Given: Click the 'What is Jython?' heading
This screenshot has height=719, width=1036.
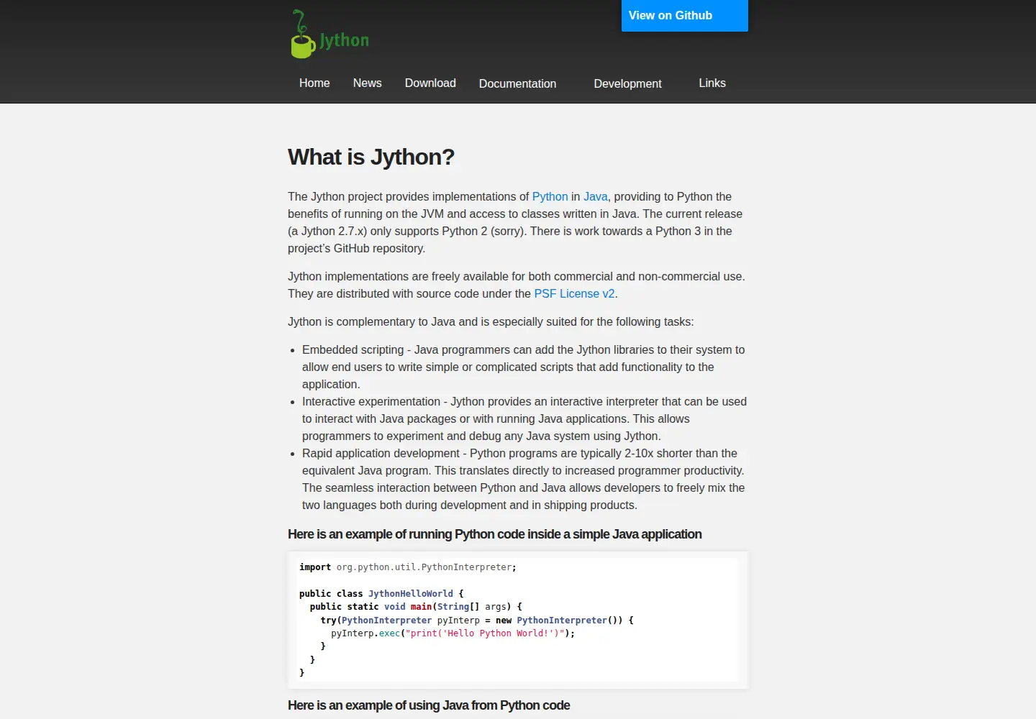Looking at the screenshot, I should [x=371, y=157].
